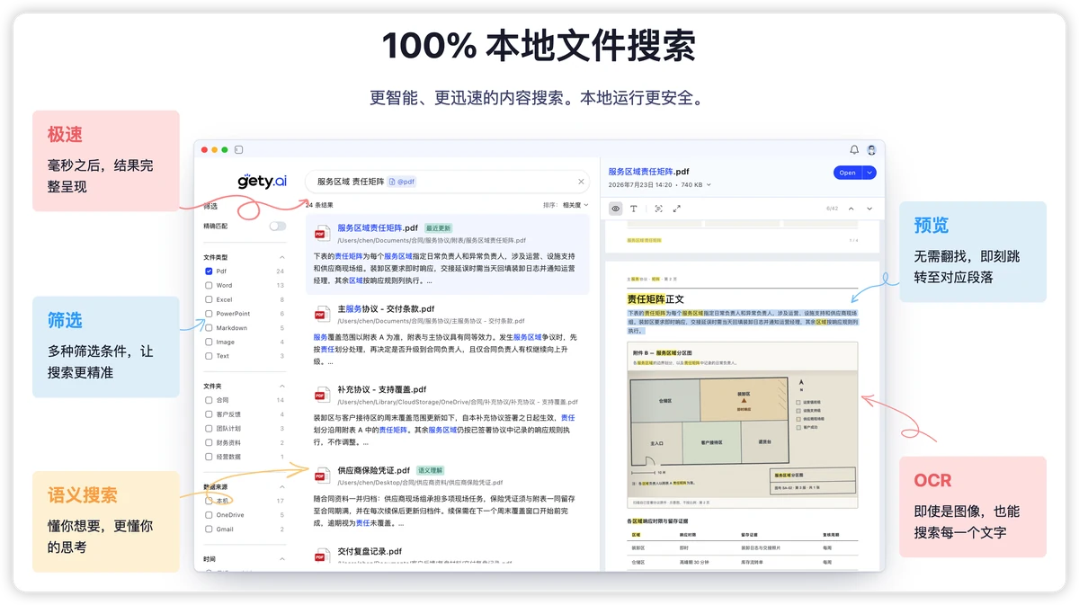
Task: Switch to text view mode icon
Action: tap(634, 209)
